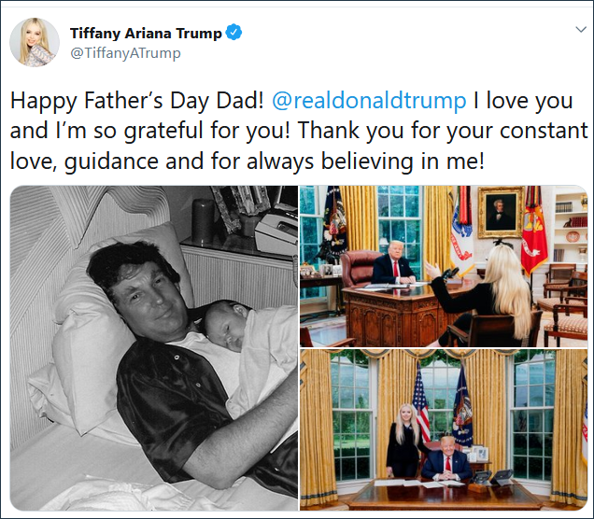
Task: Click the blue verified badge
Action: 234,34
